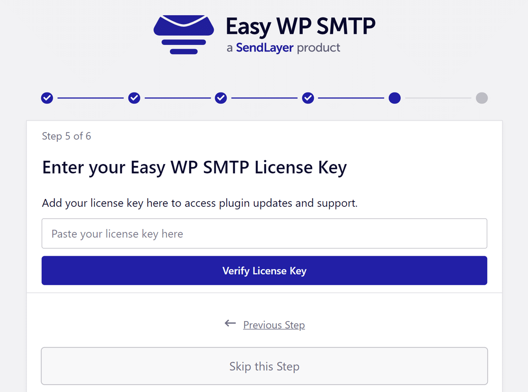The image size is (528, 392).
Task: Select the second step checkmark circle
Action: [134, 98]
